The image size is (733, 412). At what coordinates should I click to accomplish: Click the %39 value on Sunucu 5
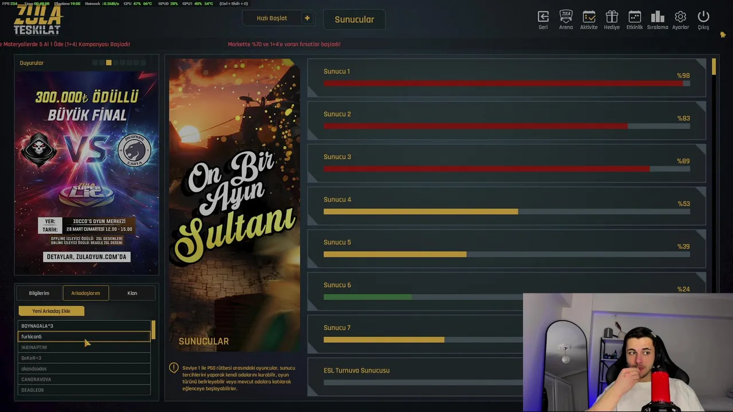tap(683, 247)
